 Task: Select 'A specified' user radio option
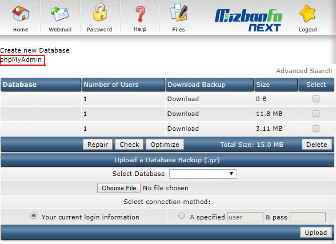182,215
